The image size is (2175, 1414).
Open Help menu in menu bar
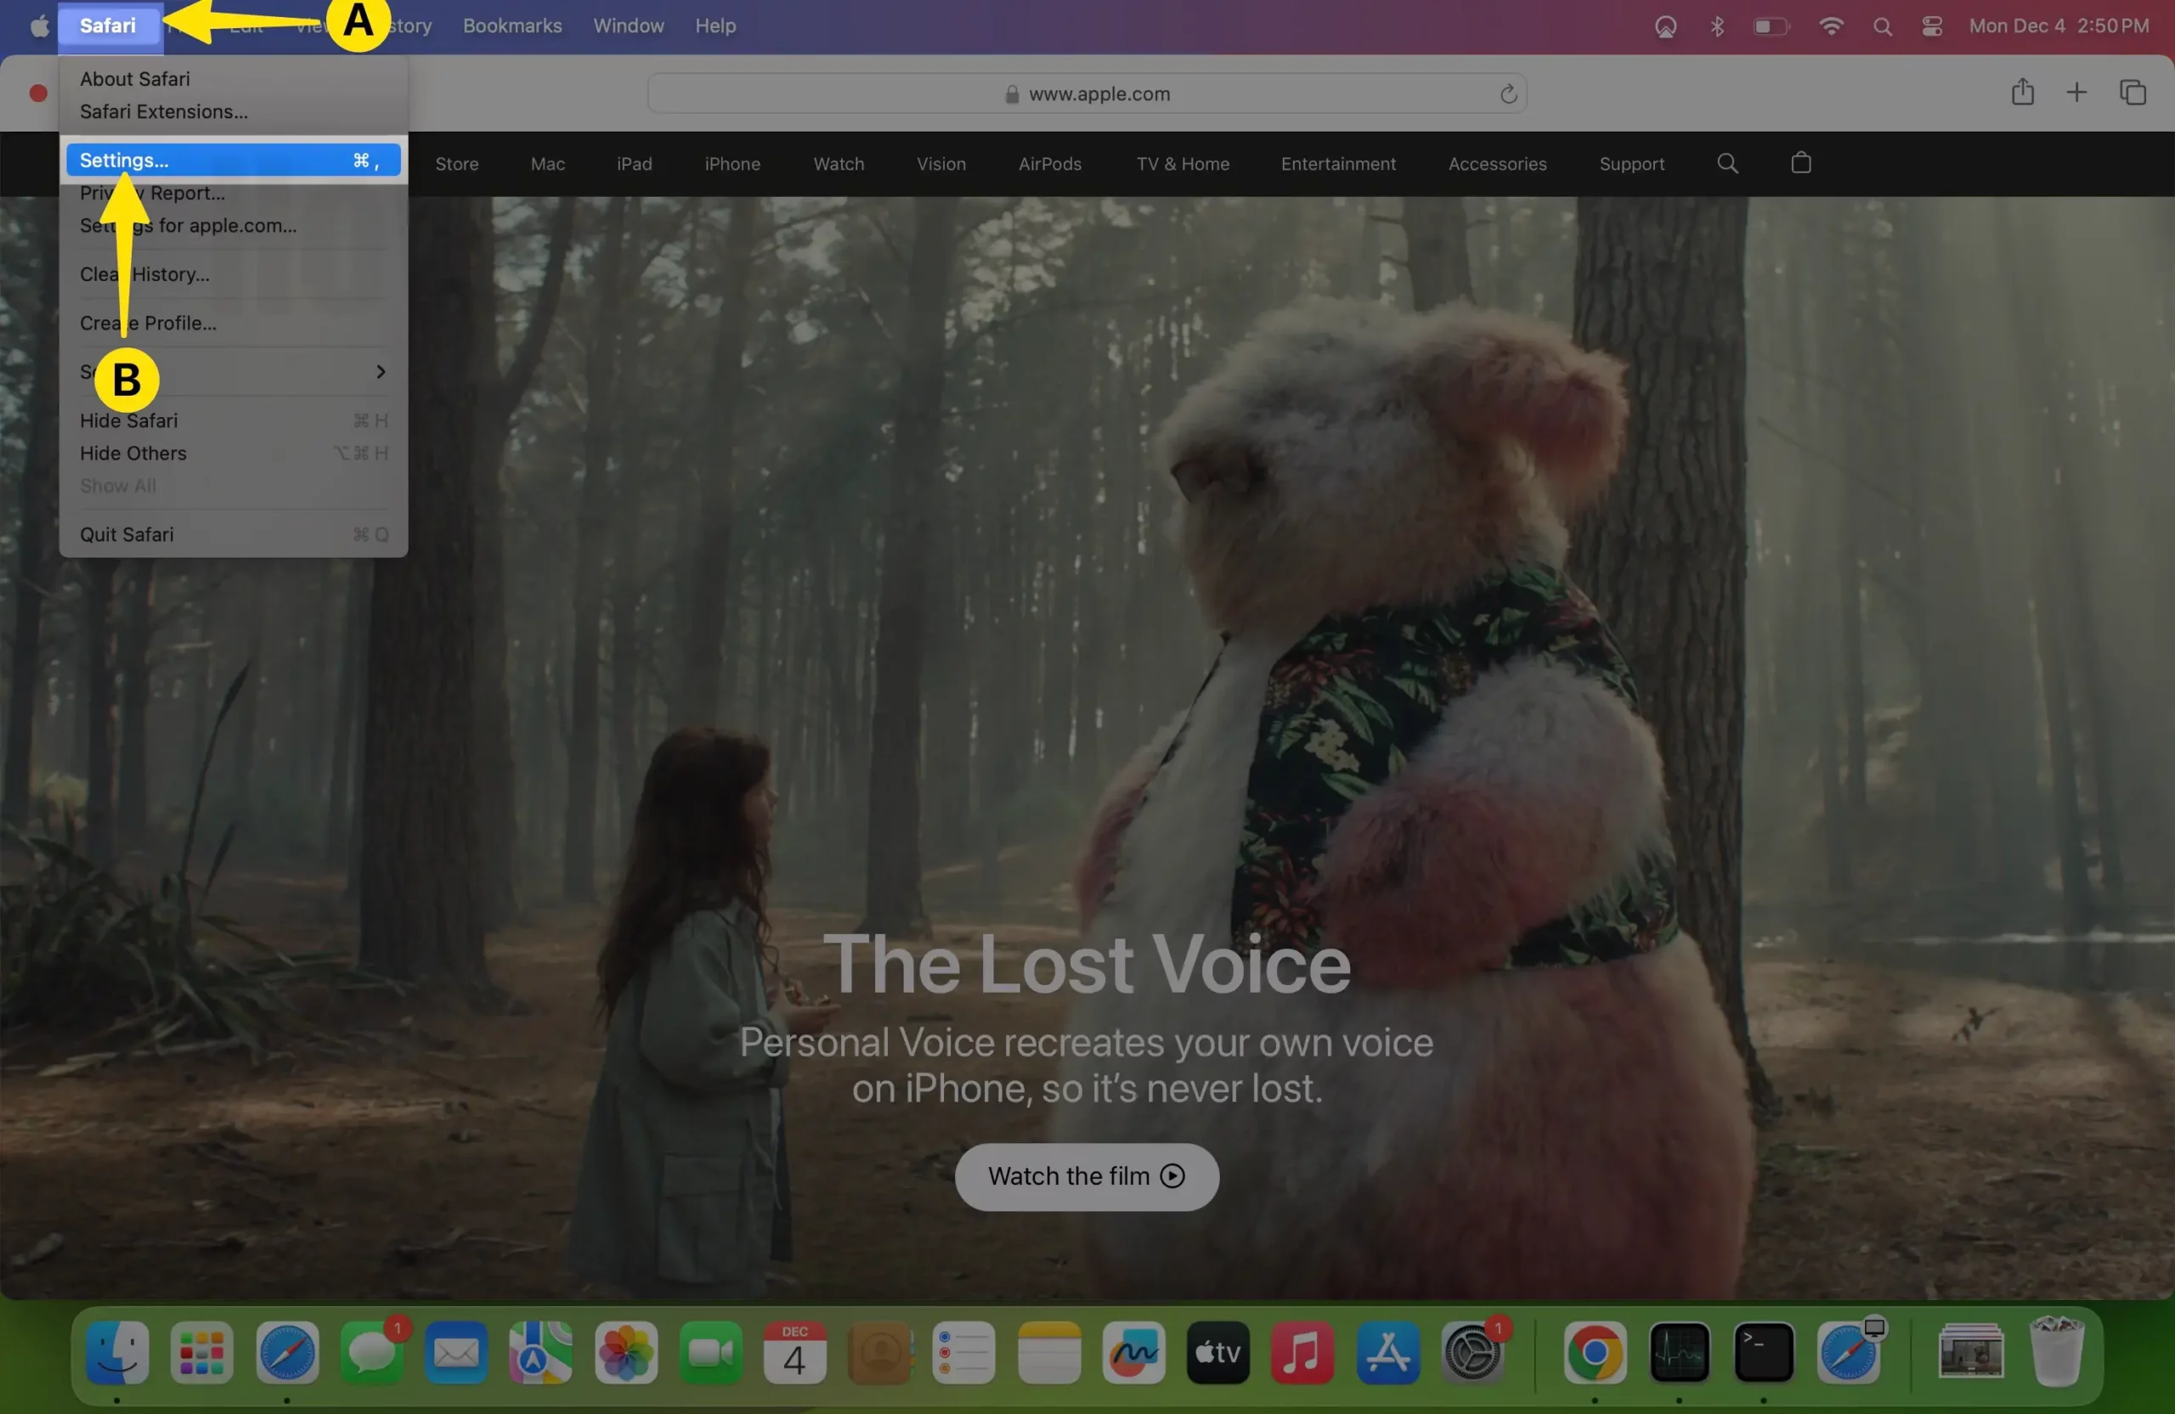[715, 25]
